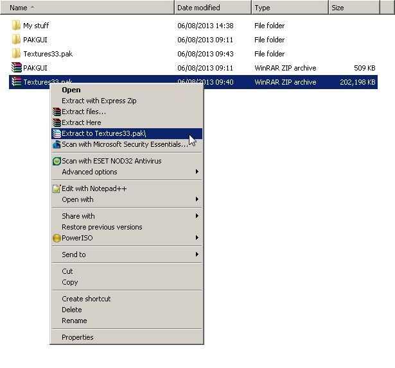Click WinRAR ZIP archive type of PAKGUI

click(x=285, y=68)
